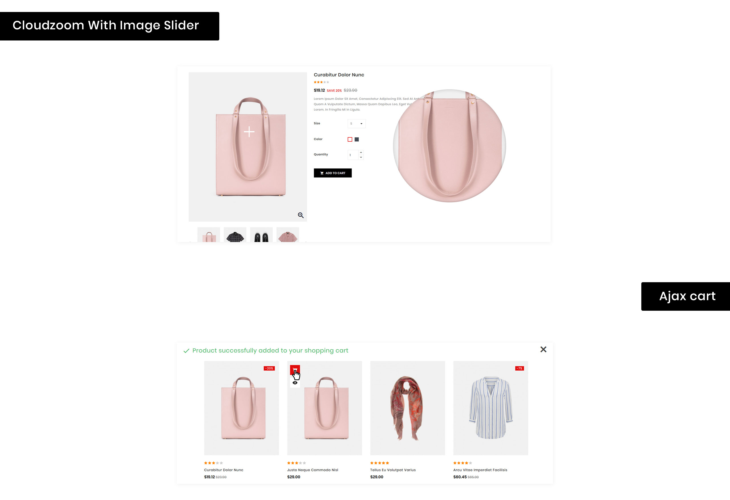Open Arcu Vitae Imperdiet Facilisis link
730x500 pixels.
click(480, 470)
